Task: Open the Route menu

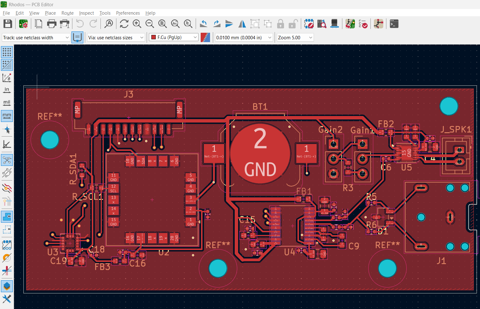Action: (67, 13)
